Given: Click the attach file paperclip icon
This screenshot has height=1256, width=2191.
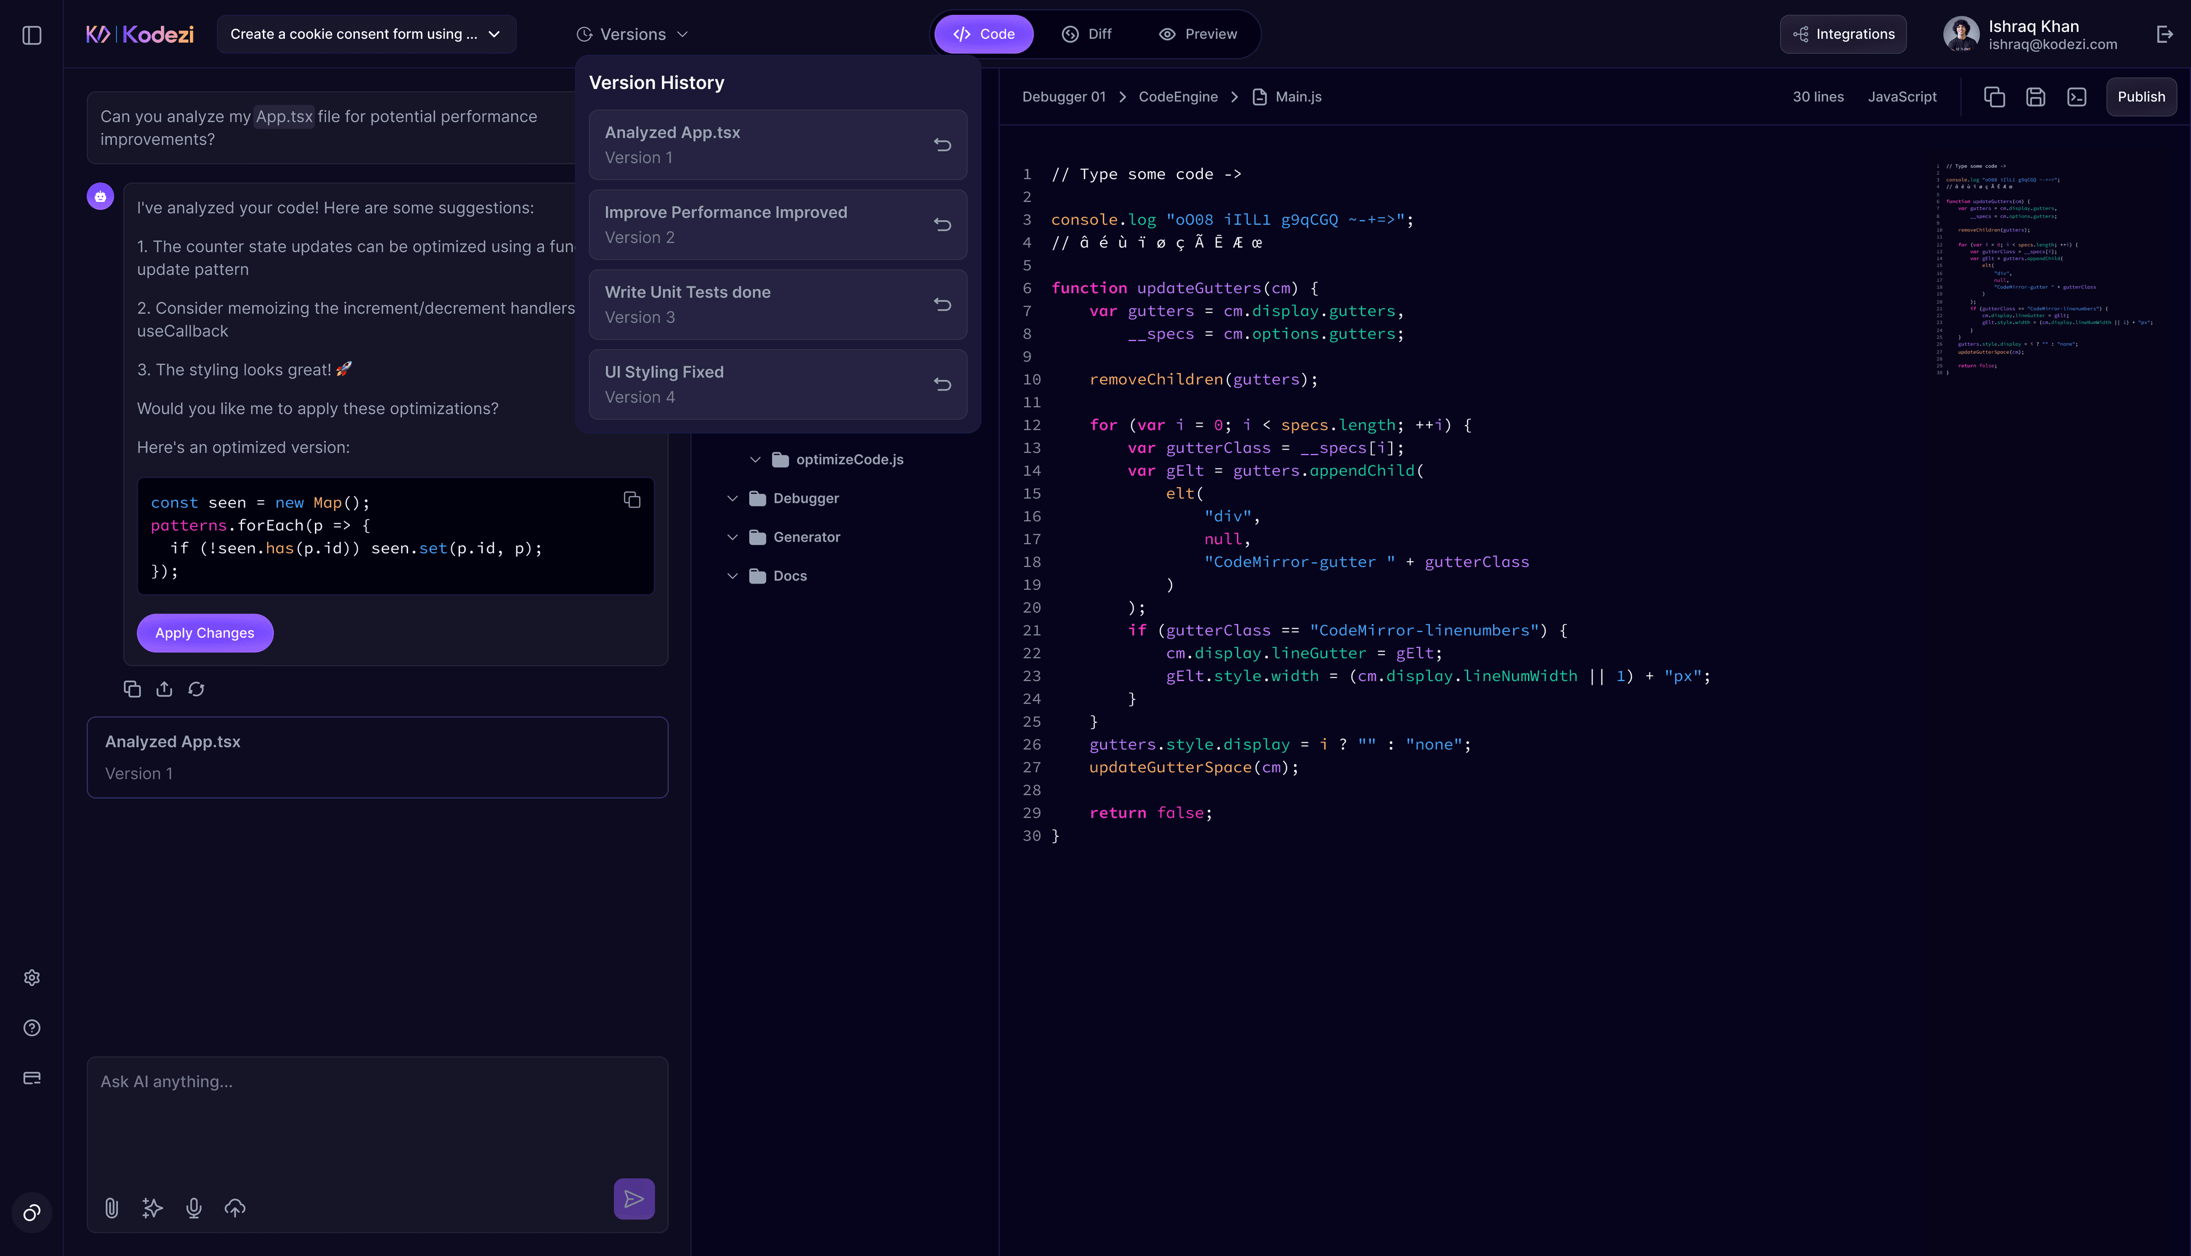Looking at the screenshot, I should pyautogui.click(x=111, y=1208).
